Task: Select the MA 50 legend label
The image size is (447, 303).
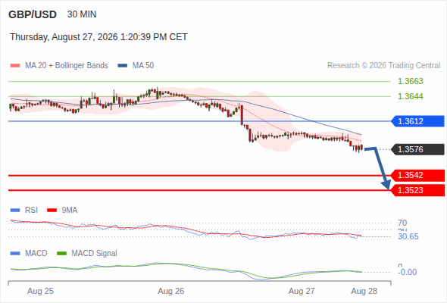Action: click(143, 66)
